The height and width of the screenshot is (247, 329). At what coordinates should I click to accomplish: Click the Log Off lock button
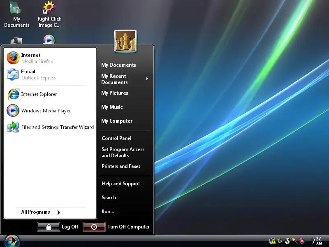[49, 227]
